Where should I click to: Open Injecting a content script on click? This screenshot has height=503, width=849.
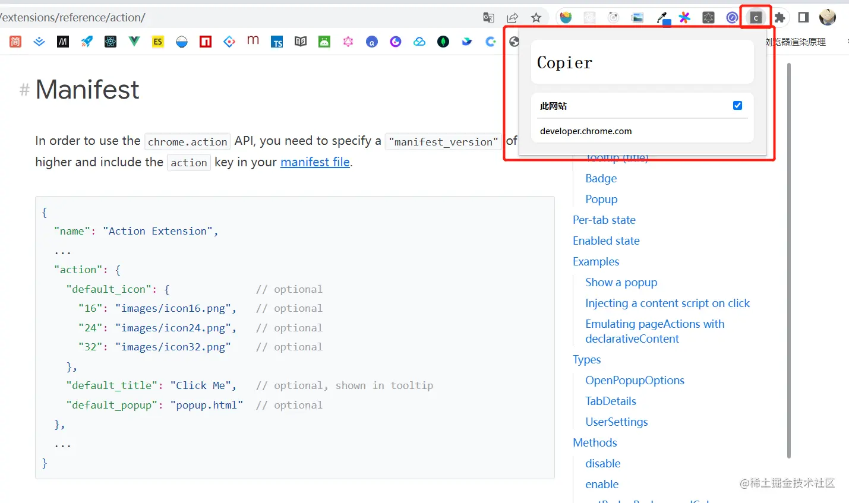tap(667, 303)
